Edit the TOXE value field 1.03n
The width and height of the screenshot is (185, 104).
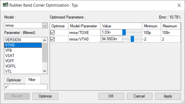(111, 32)
